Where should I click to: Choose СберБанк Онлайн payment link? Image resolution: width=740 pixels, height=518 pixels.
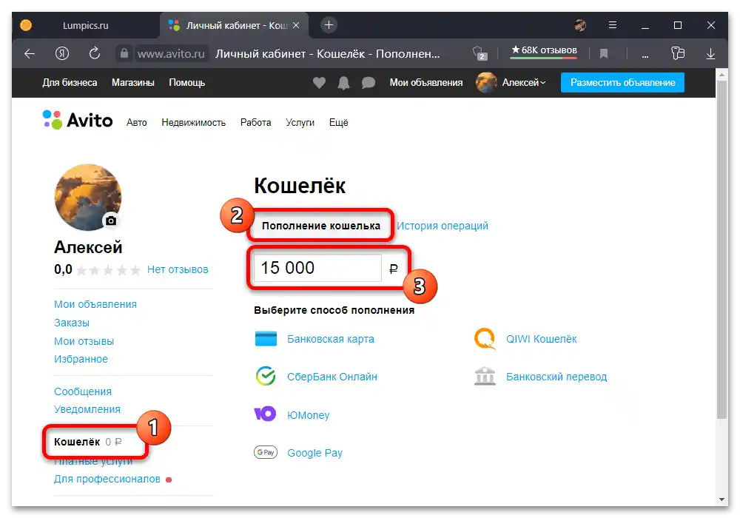pyautogui.click(x=332, y=377)
